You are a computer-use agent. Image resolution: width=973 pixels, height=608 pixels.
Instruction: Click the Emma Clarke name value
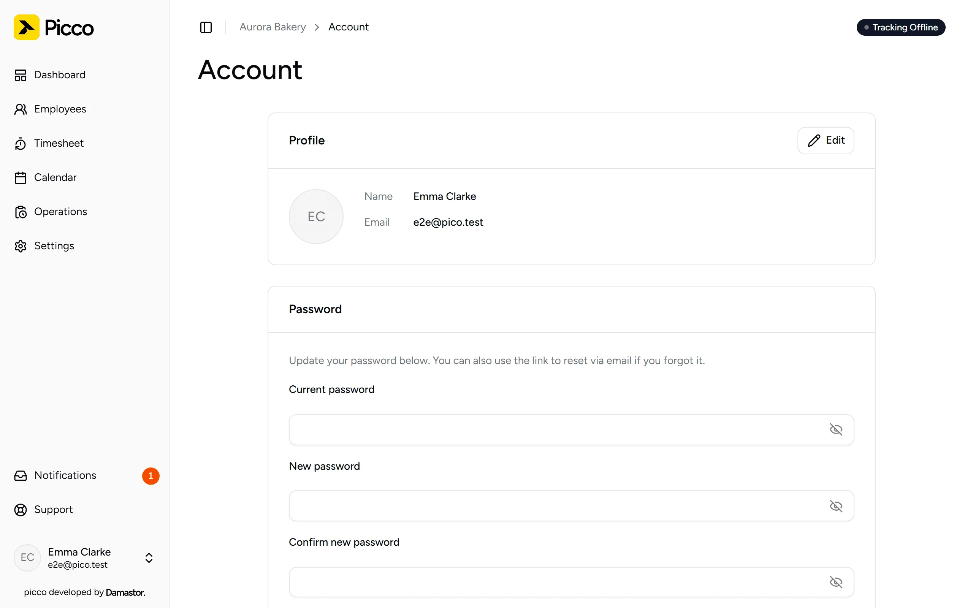(444, 196)
